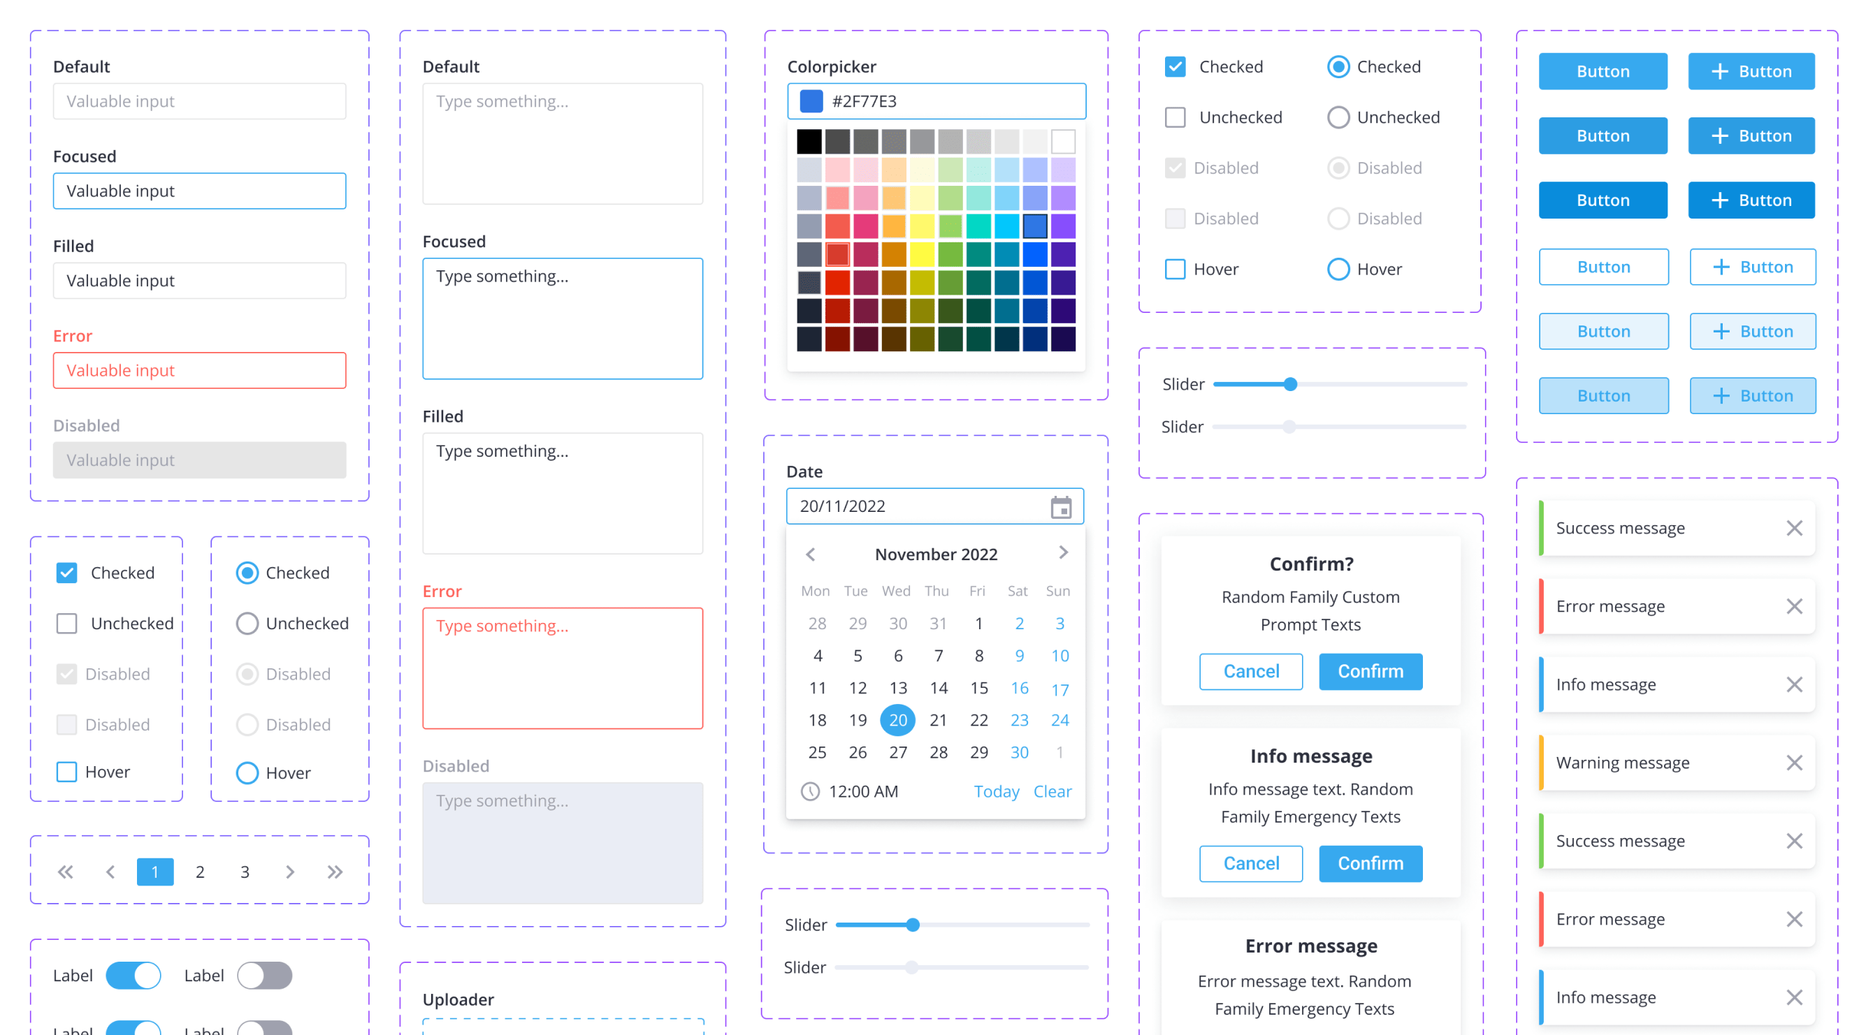Tick the Hover checkbox in left panel
The height and width of the screenshot is (1035, 1873).
click(x=67, y=772)
